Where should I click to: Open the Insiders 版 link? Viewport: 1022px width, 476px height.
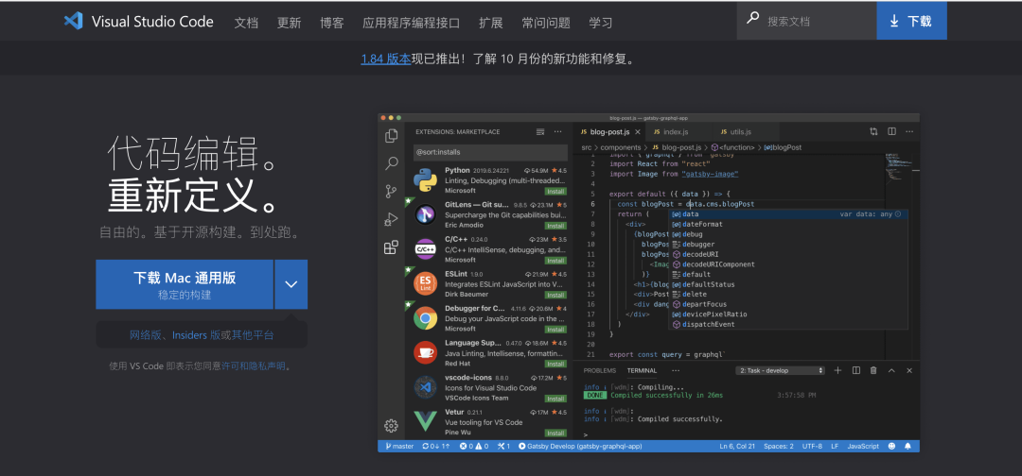[x=196, y=335]
